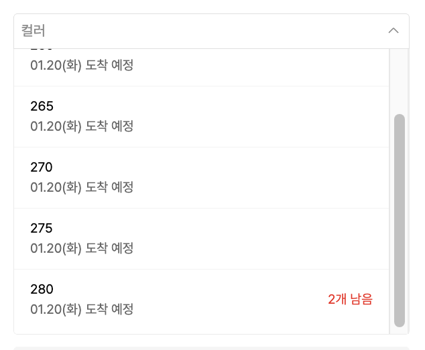Screen dimensions: 425x350
Task: Click arrival date text under 270
Action: point(82,187)
